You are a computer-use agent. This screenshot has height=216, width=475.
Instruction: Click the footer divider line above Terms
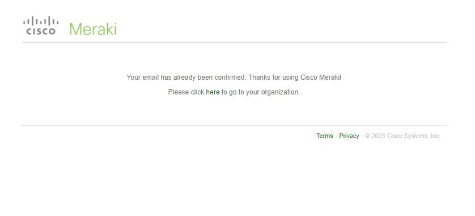234,126
